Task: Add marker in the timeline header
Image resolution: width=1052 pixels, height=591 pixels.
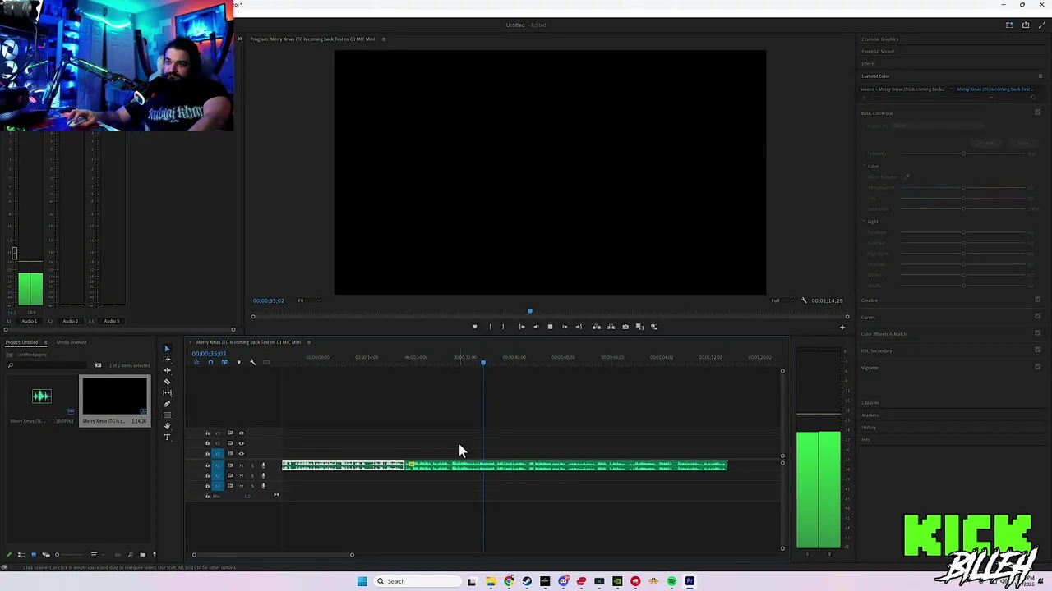Action: (239, 362)
